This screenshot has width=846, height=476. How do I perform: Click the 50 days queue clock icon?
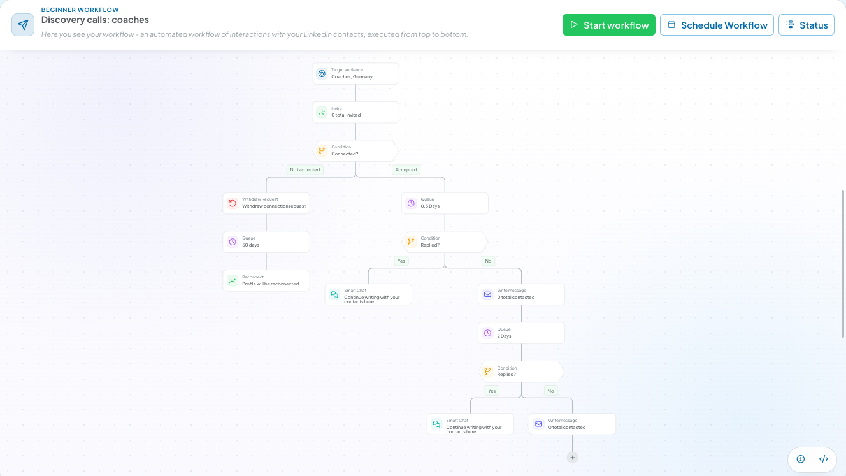[x=233, y=242]
